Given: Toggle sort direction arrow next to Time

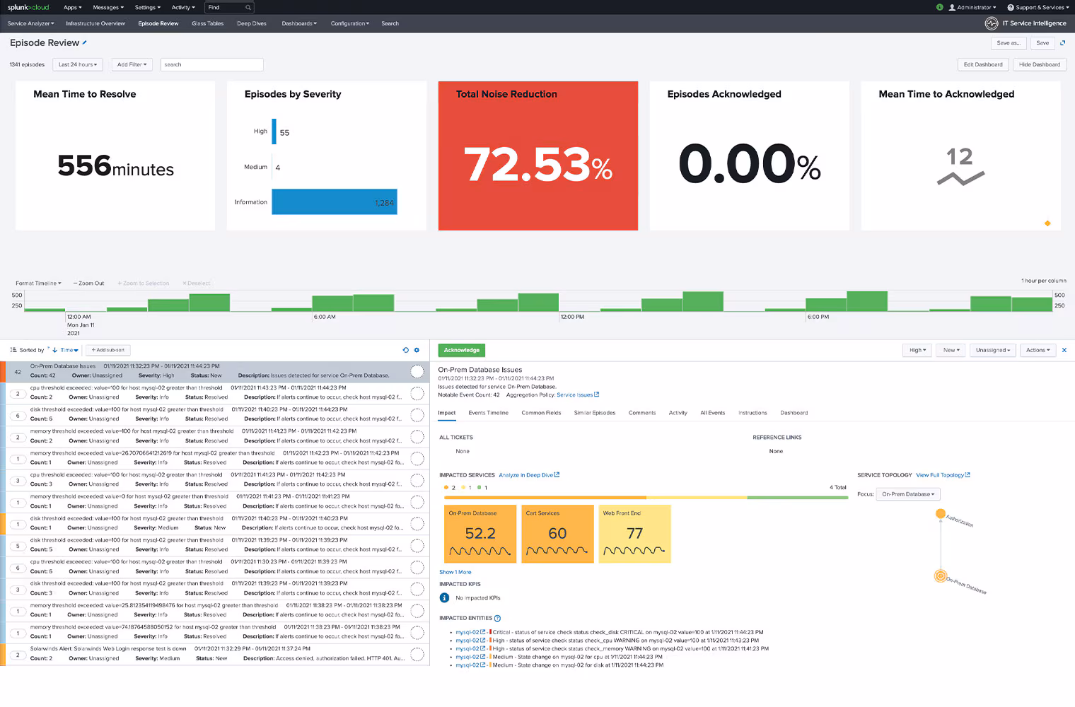Looking at the screenshot, I should pyautogui.click(x=55, y=350).
